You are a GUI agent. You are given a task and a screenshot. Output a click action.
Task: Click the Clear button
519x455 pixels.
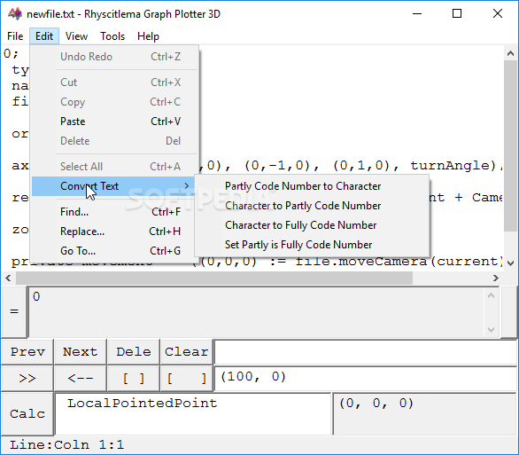click(186, 351)
